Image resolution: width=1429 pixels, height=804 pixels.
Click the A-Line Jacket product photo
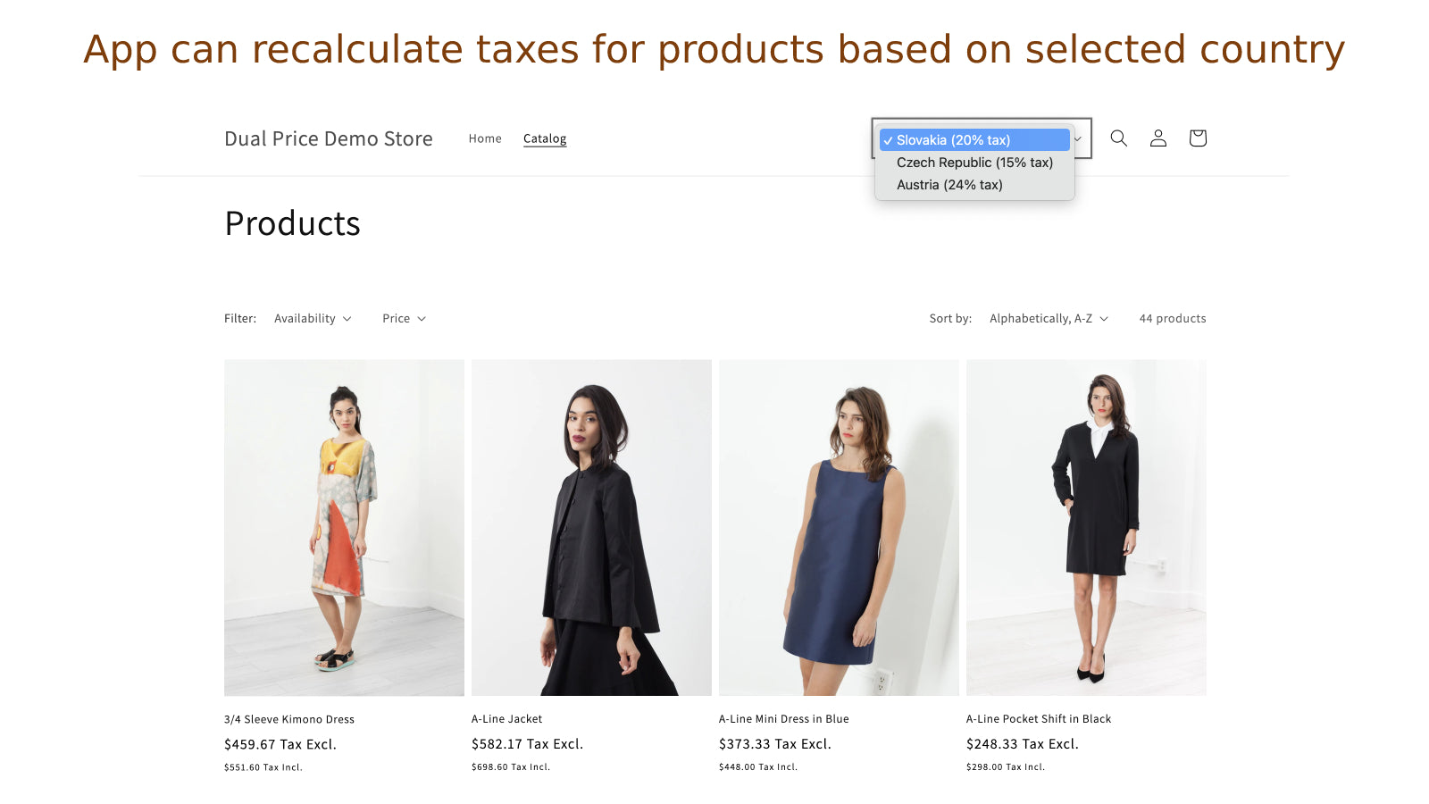pyautogui.click(x=591, y=527)
